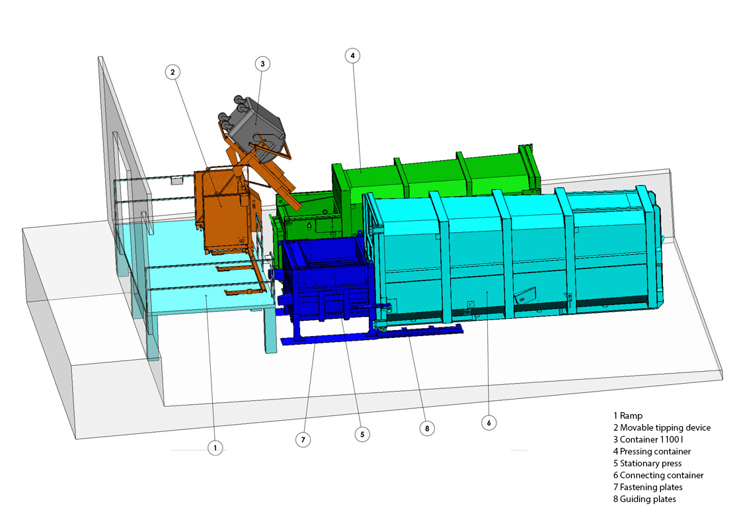Select the '1 Ramp' legend entry
The height and width of the screenshot is (514, 733).
(x=628, y=415)
